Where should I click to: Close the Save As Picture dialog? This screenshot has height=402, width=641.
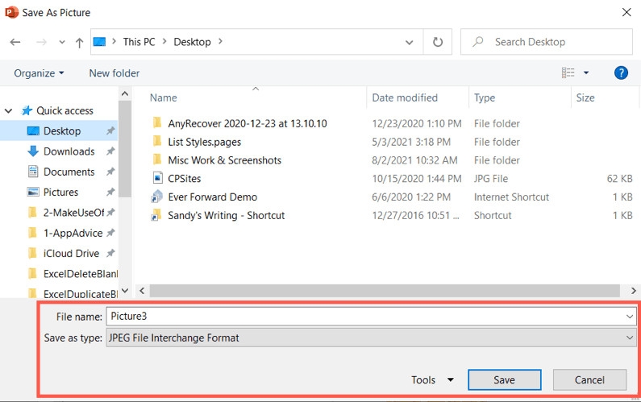pyautogui.click(x=626, y=13)
